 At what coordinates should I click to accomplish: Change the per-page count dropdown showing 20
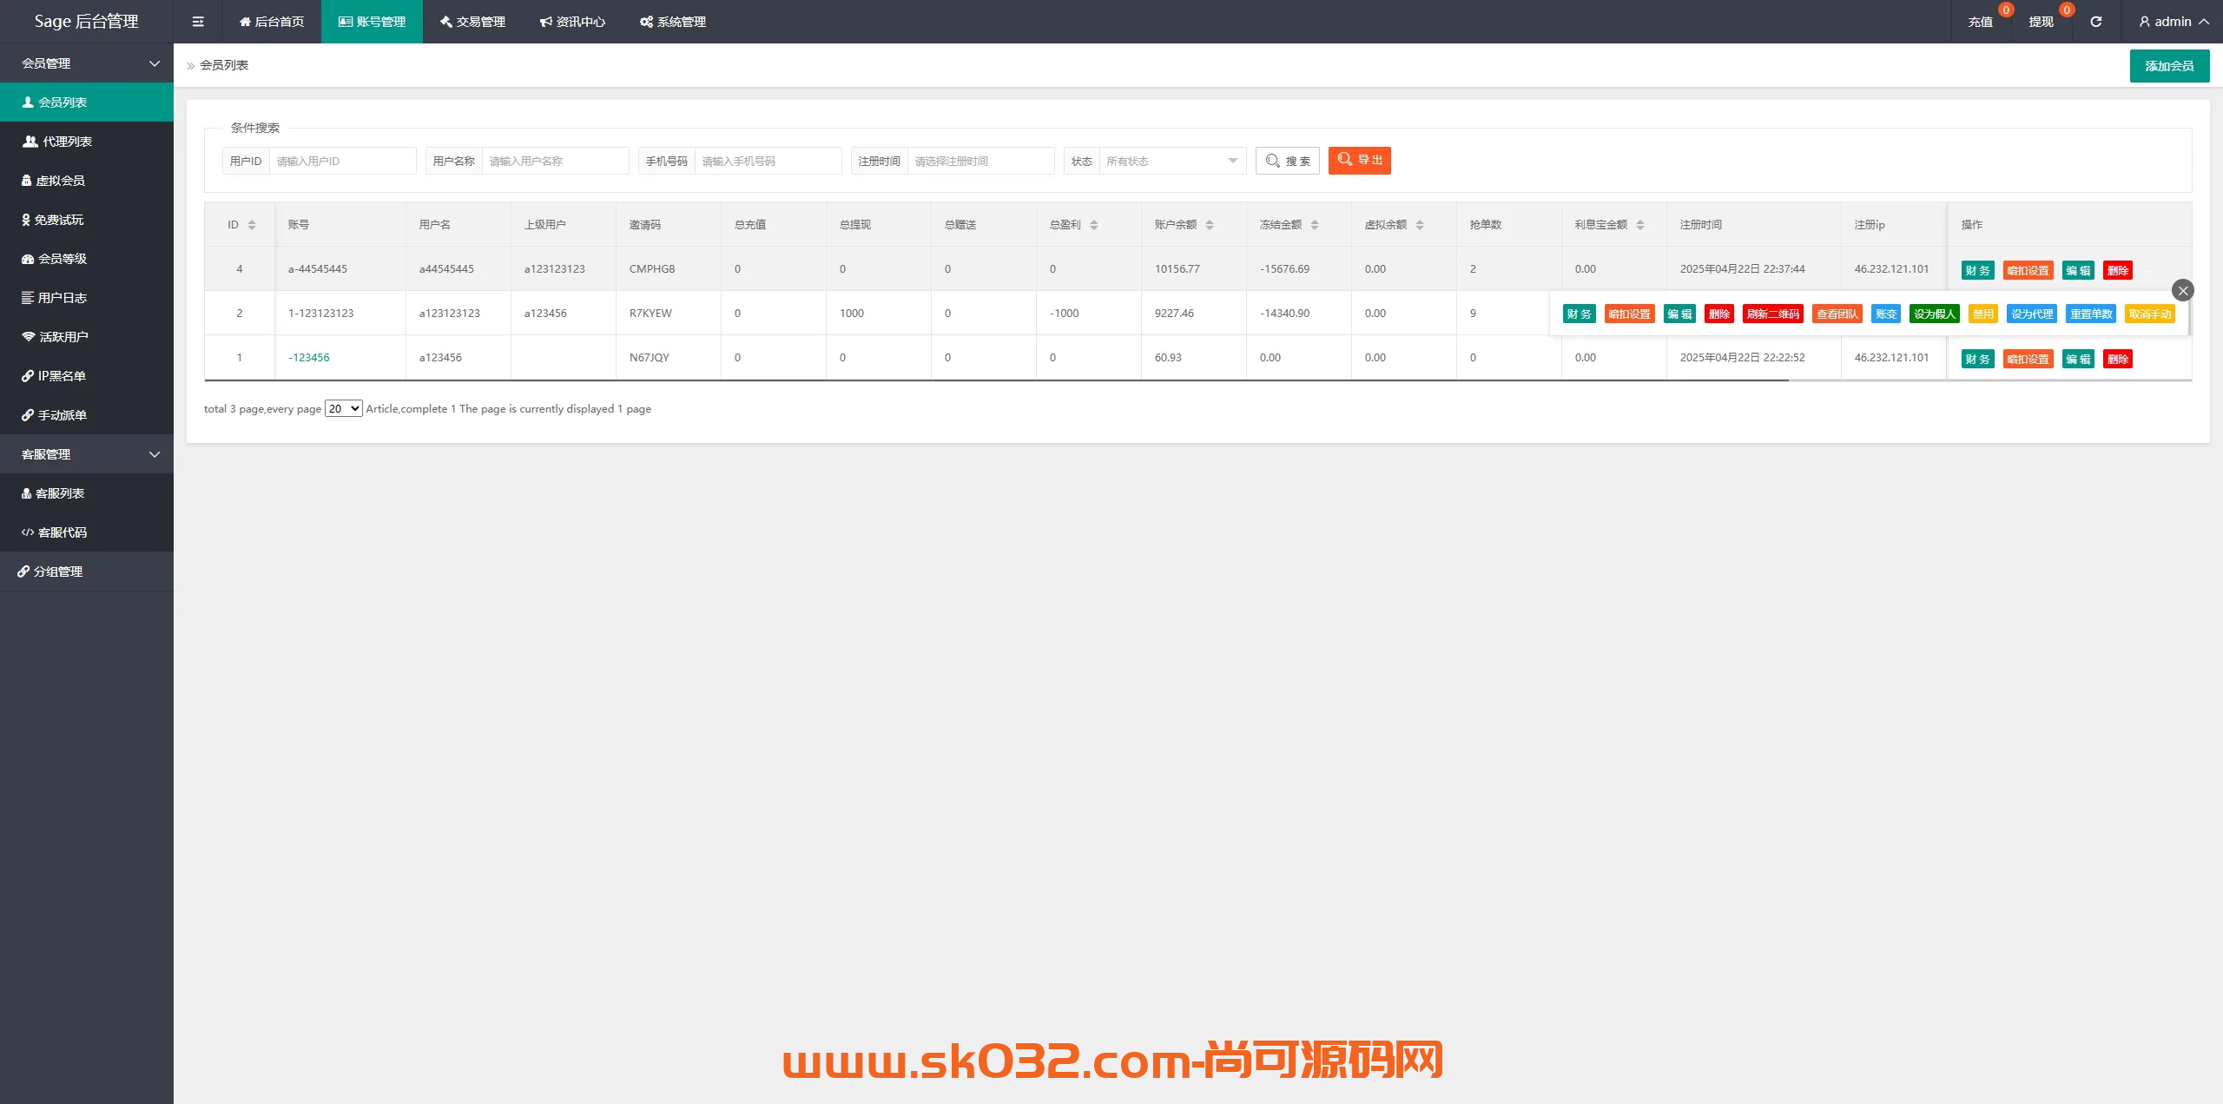(343, 407)
